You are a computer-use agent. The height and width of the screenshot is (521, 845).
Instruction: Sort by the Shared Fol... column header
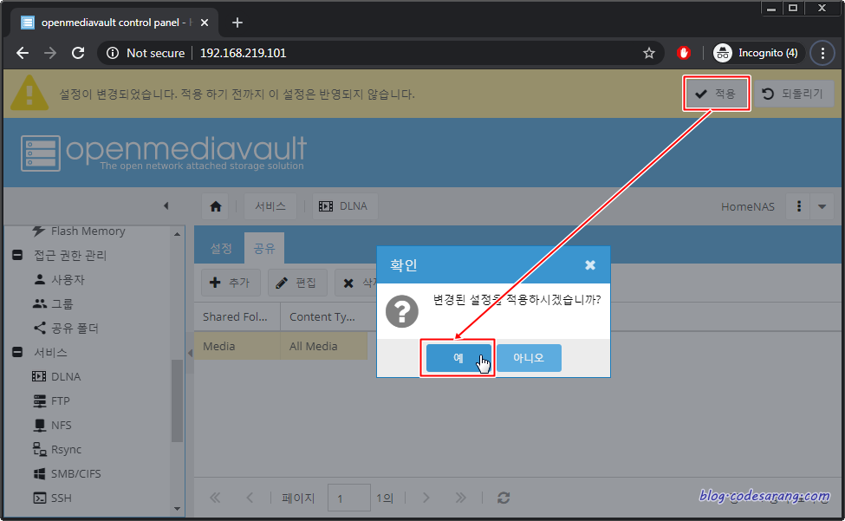tap(237, 316)
